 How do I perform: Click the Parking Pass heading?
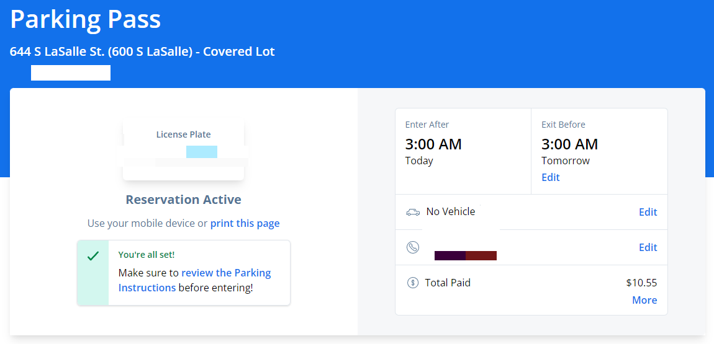tap(86, 20)
